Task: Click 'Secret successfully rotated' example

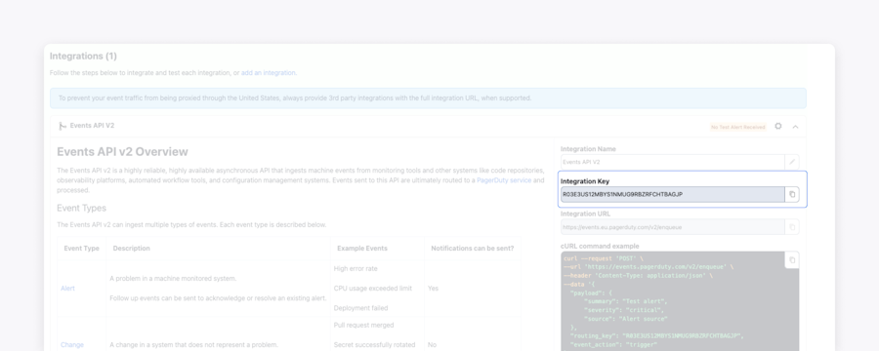Action: tap(374, 345)
